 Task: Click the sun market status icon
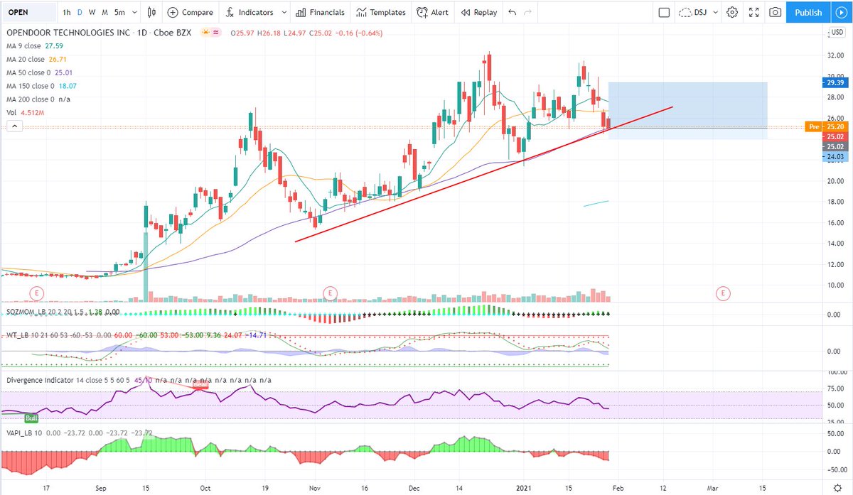[x=205, y=32]
